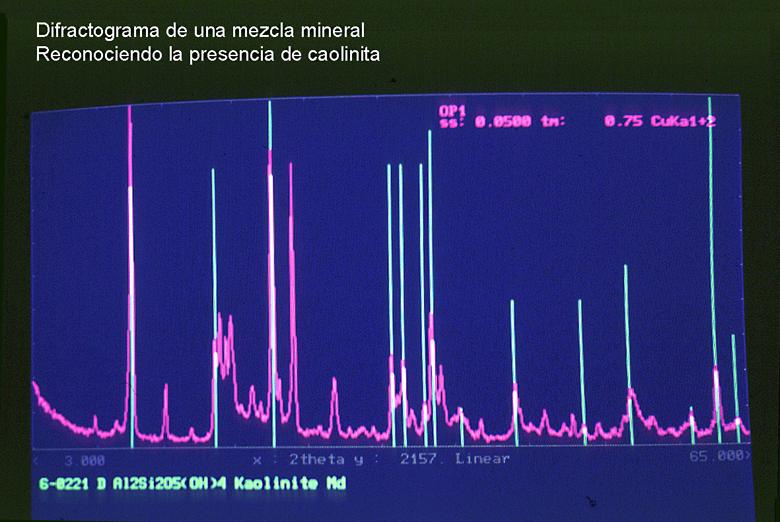Click the y-scale value '2157.'
This screenshot has height=522, width=780.
[x=421, y=459]
